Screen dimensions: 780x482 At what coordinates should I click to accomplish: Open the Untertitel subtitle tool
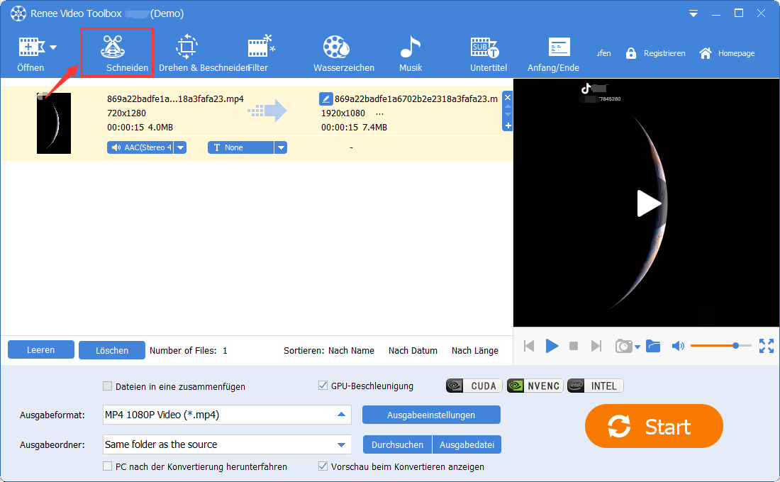tap(488, 54)
